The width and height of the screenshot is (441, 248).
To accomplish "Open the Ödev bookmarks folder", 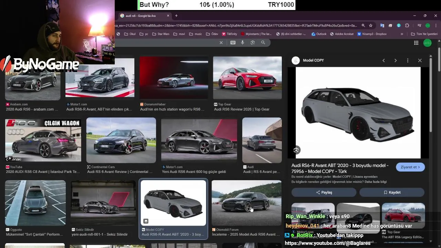I will (x=212, y=34).
